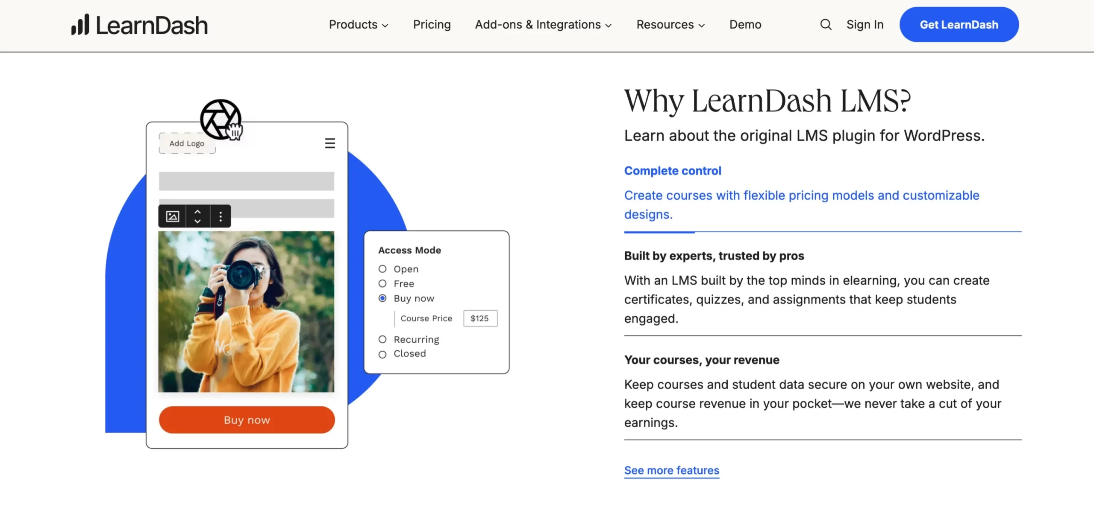1094x507 pixels.
Task: Click the block options dots icon
Action: coord(221,216)
